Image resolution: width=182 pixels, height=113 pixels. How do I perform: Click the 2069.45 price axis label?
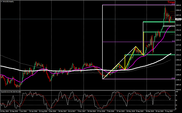click(x=179, y=5)
